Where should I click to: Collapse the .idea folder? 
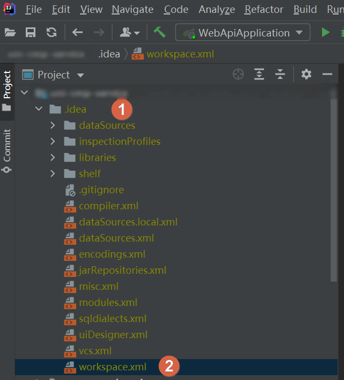pos(38,109)
